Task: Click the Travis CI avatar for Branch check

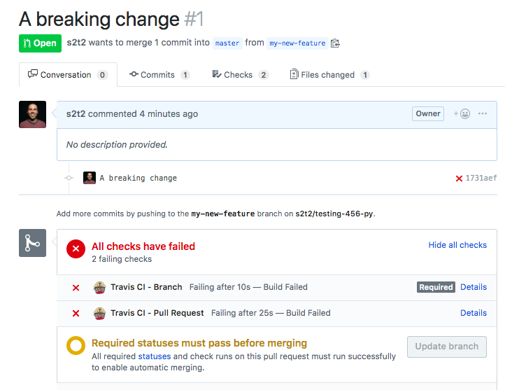Action: point(99,287)
